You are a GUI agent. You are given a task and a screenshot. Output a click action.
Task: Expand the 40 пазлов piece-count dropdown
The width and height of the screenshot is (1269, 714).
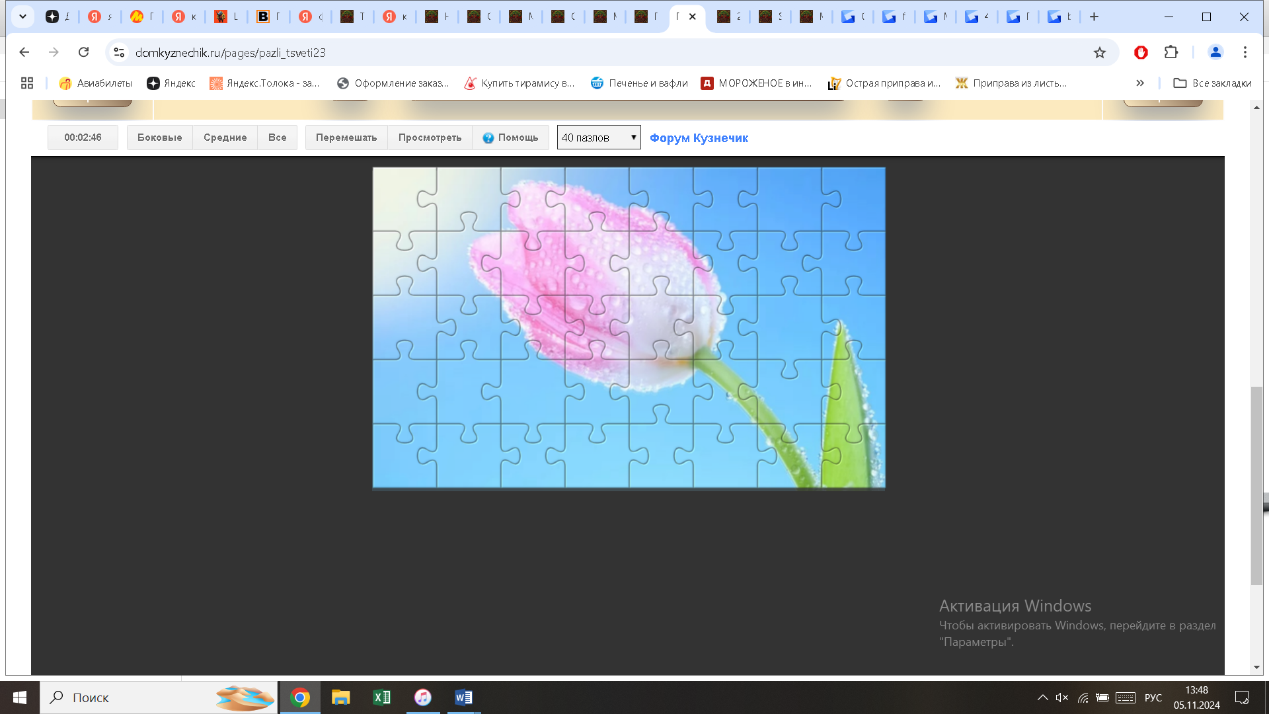(x=599, y=138)
